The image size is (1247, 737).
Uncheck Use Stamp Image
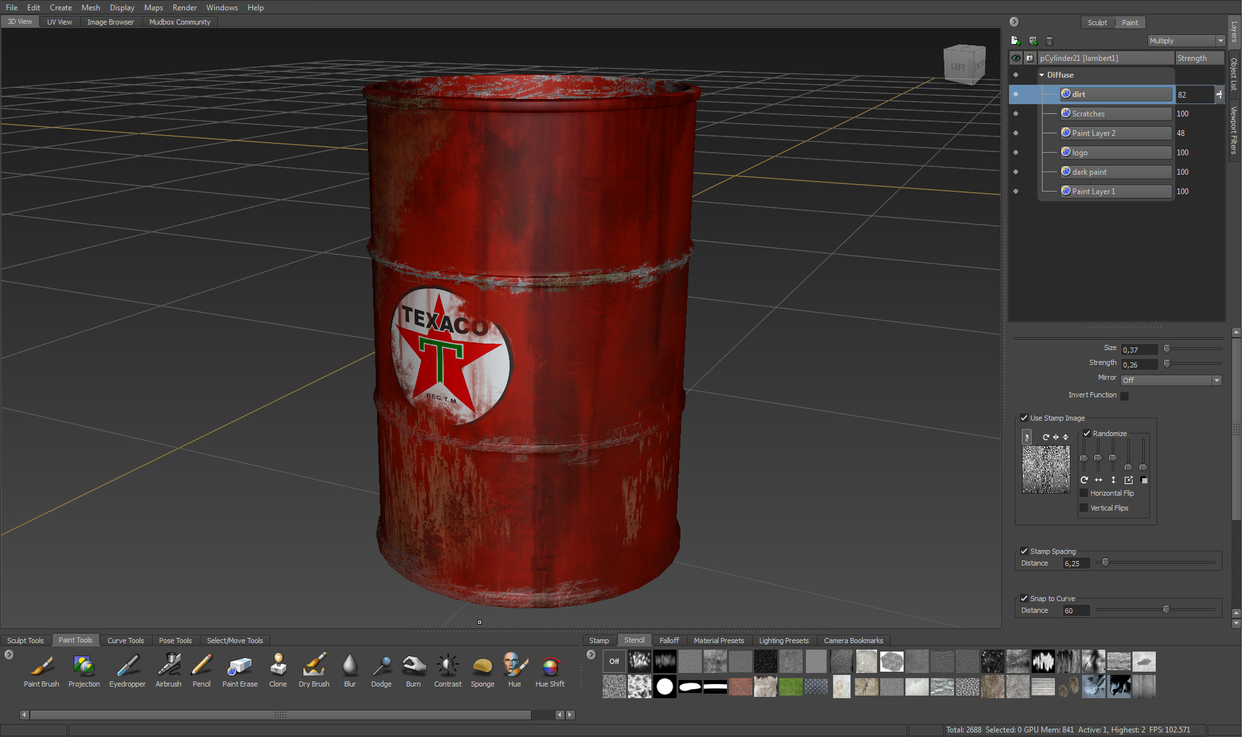point(1024,418)
